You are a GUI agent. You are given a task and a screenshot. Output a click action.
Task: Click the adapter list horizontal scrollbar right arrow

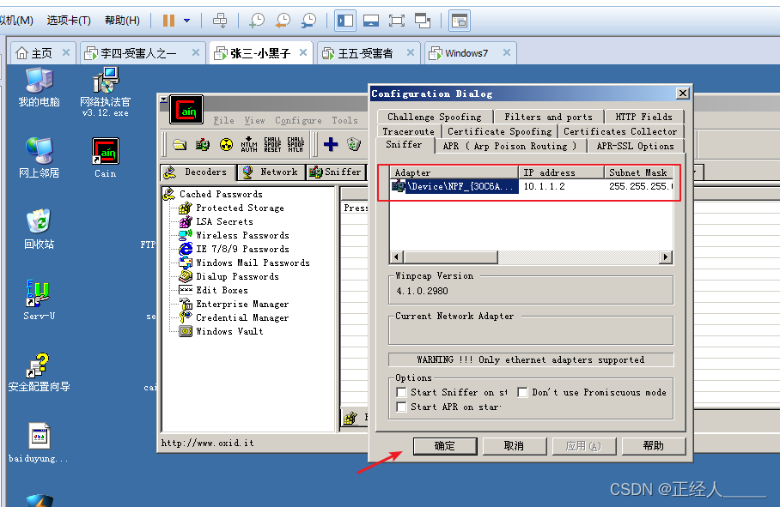tap(666, 257)
